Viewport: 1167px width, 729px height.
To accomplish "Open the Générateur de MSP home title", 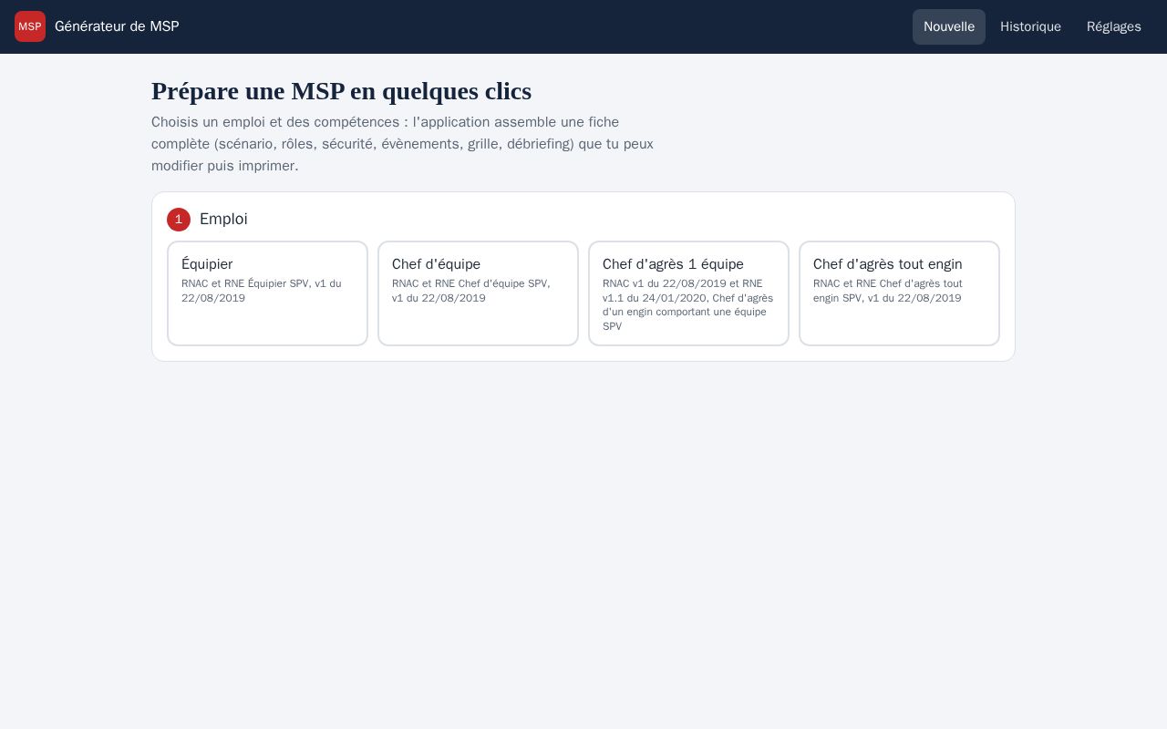I will tap(117, 26).
